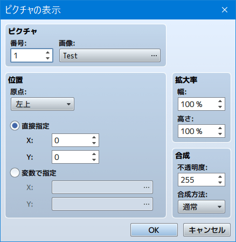Increase the direct Y position value
The height and width of the screenshot is (242, 236).
(x=94, y=154)
